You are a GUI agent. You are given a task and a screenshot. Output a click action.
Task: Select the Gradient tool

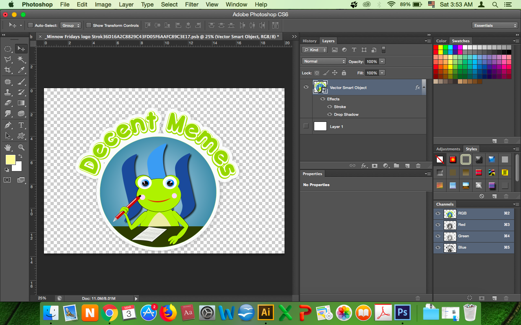(x=21, y=103)
